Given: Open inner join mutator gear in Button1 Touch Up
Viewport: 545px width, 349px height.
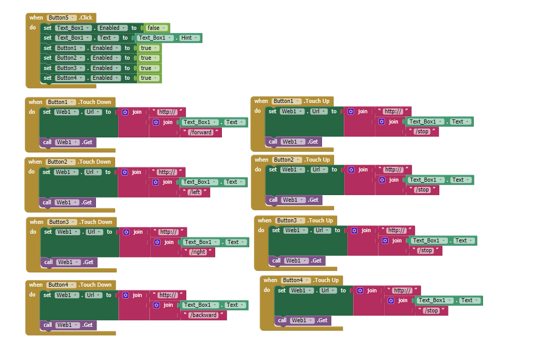Looking at the screenshot, I should point(381,122).
